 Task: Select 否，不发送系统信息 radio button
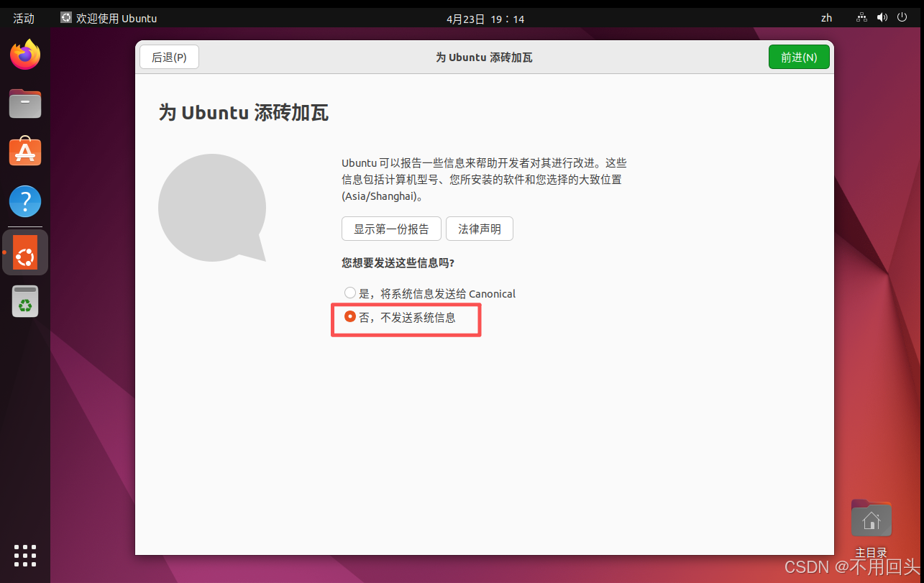click(350, 316)
